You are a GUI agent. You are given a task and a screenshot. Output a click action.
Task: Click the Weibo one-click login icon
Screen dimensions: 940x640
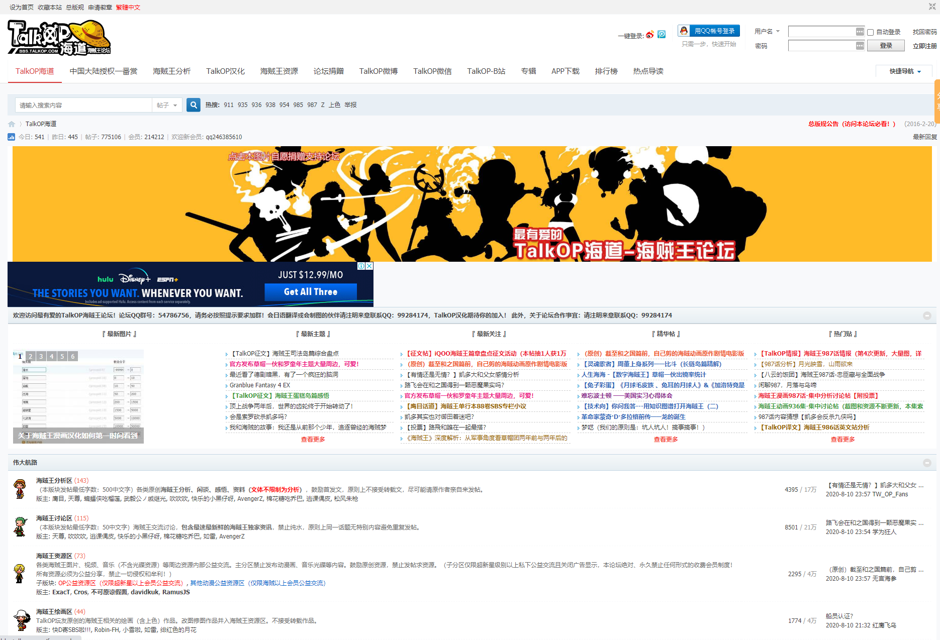[x=650, y=35]
